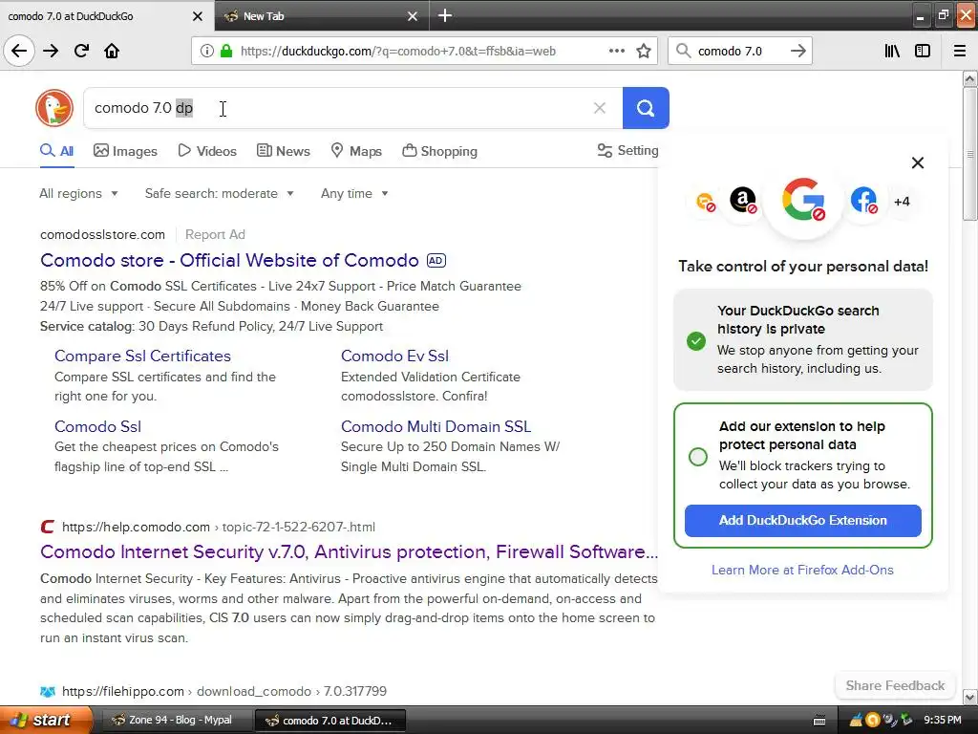Image resolution: width=978 pixels, height=734 pixels.
Task: Open the browser home page
Action: tap(112, 51)
